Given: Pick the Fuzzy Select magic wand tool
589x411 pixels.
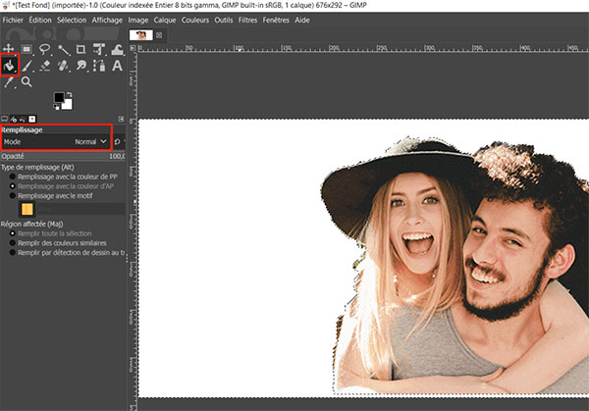Looking at the screenshot, I should [63, 48].
